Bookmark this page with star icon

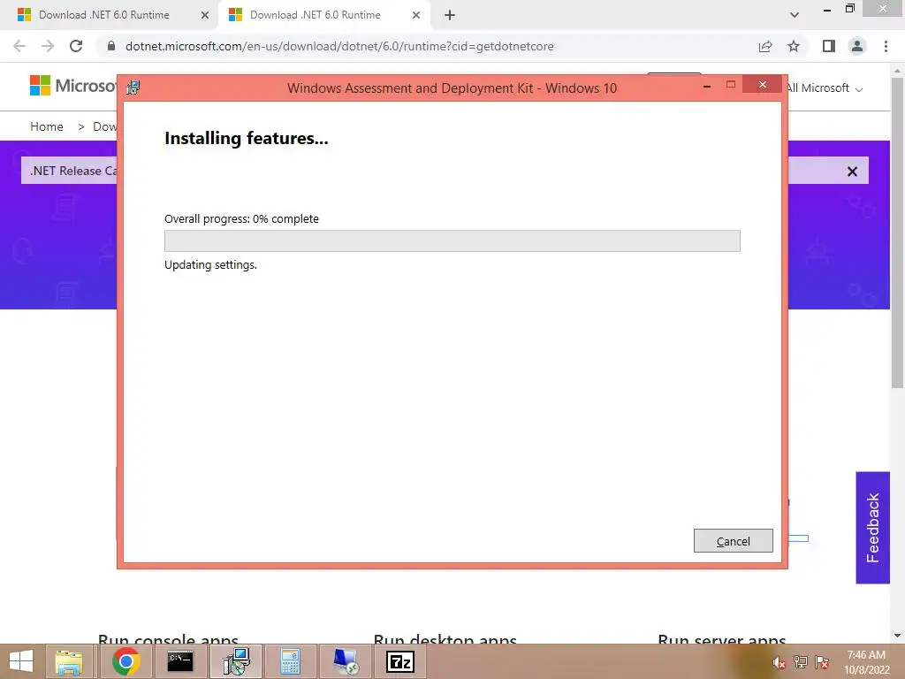[x=794, y=46]
